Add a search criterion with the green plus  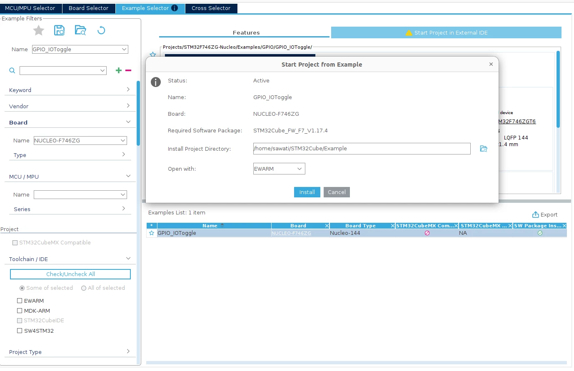119,70
